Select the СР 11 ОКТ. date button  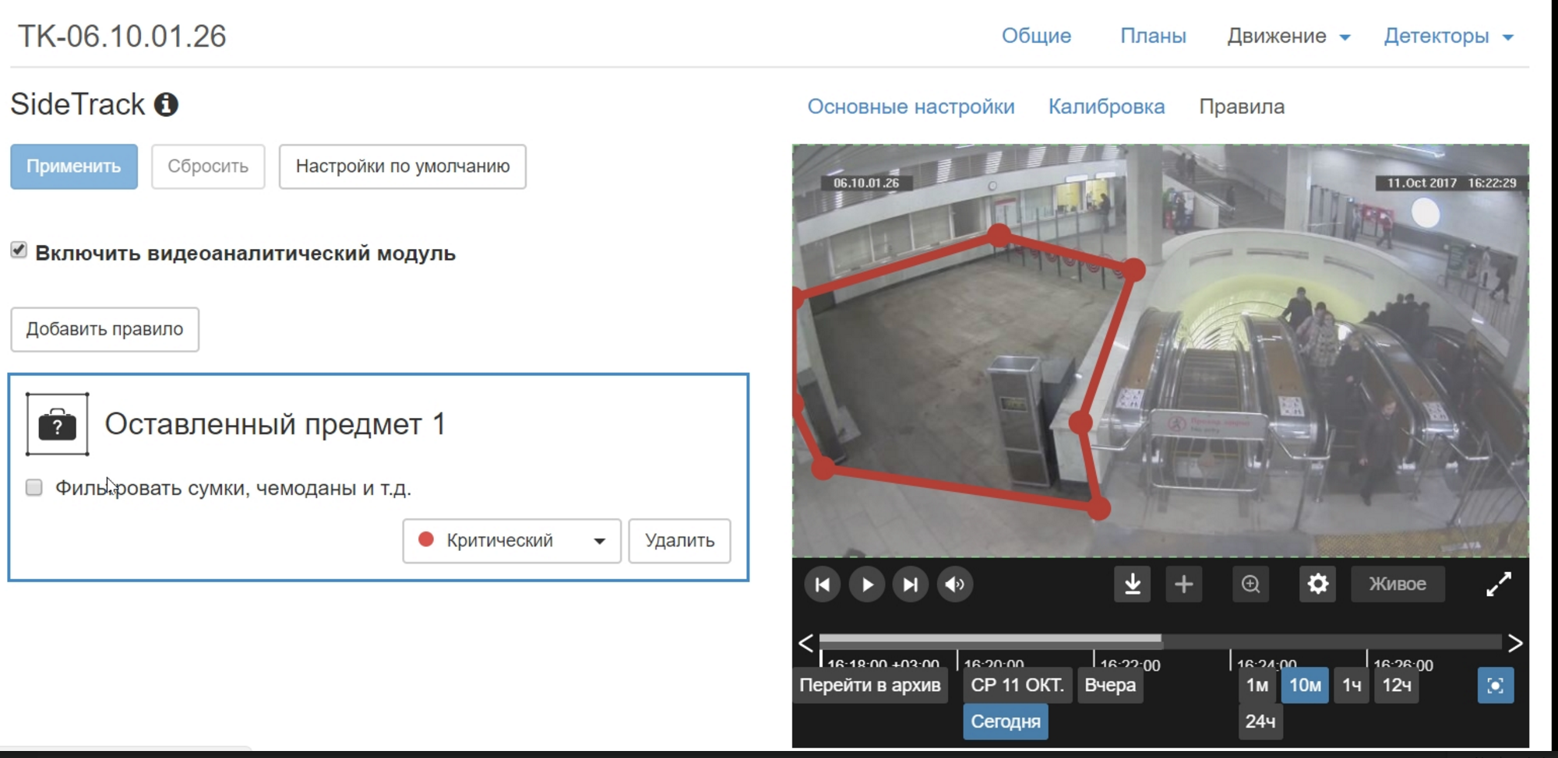click(x=1017, y=686)
